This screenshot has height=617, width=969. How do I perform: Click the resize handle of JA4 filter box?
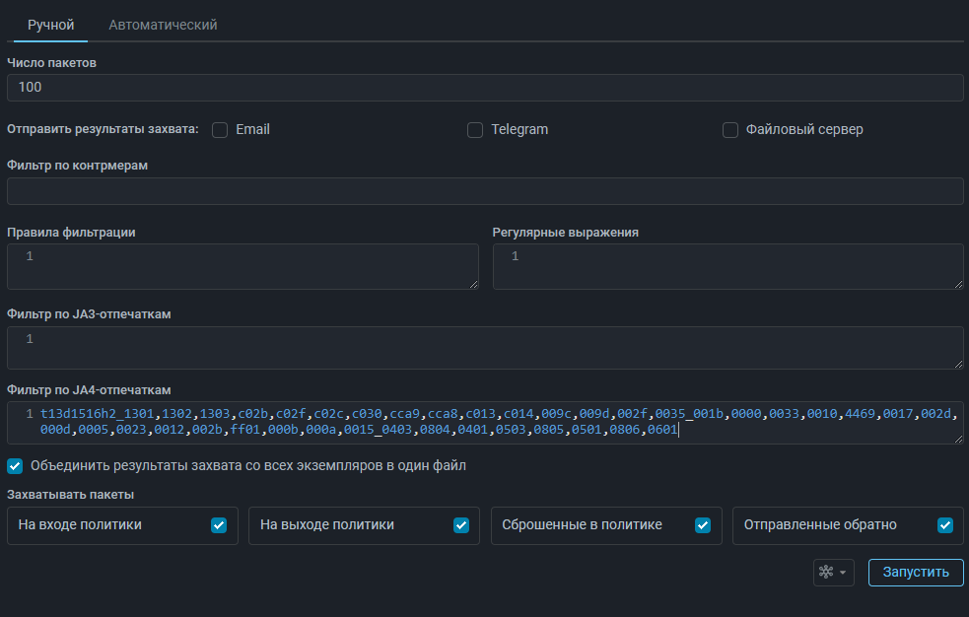[958, 439]
